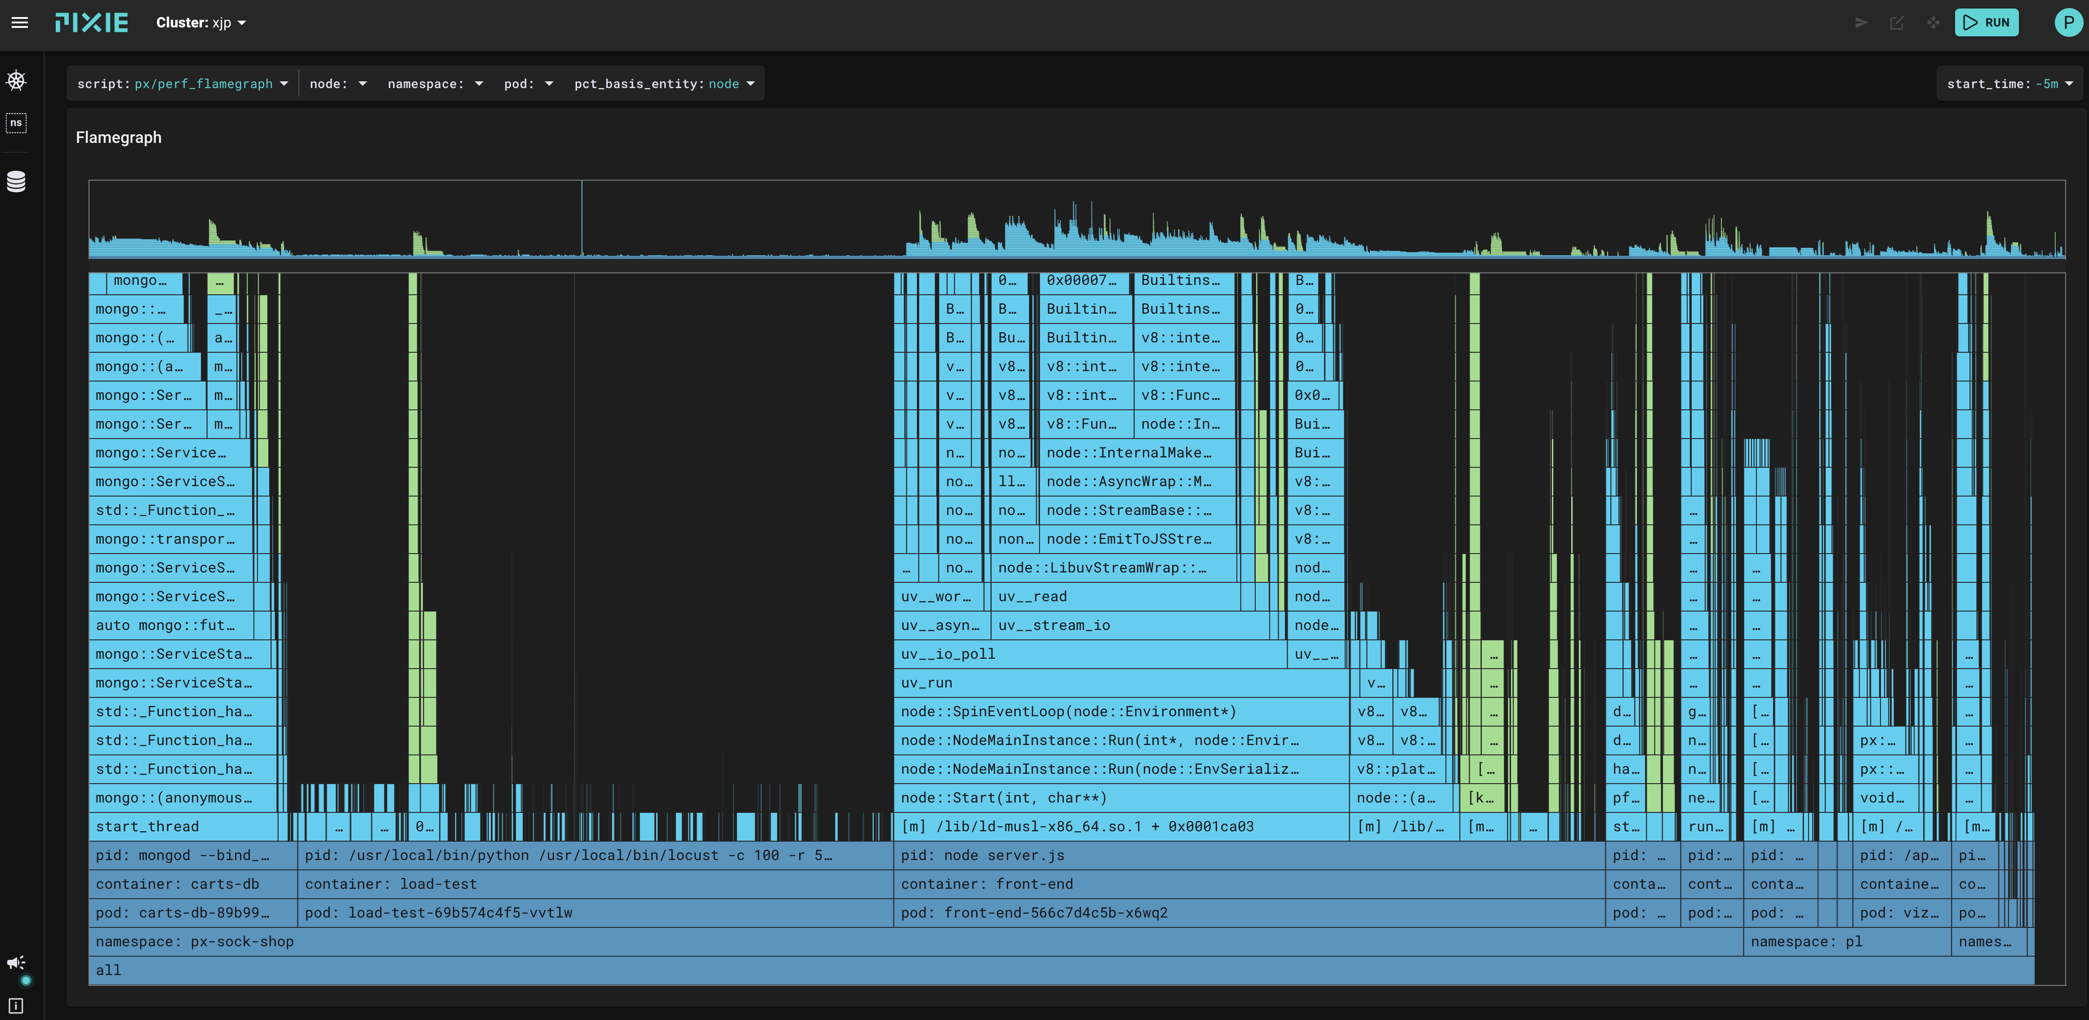The width and height of the screenshot is (2089, 1020).
Task: Open the hamburger navigation menu
Action: coord(19,23)
